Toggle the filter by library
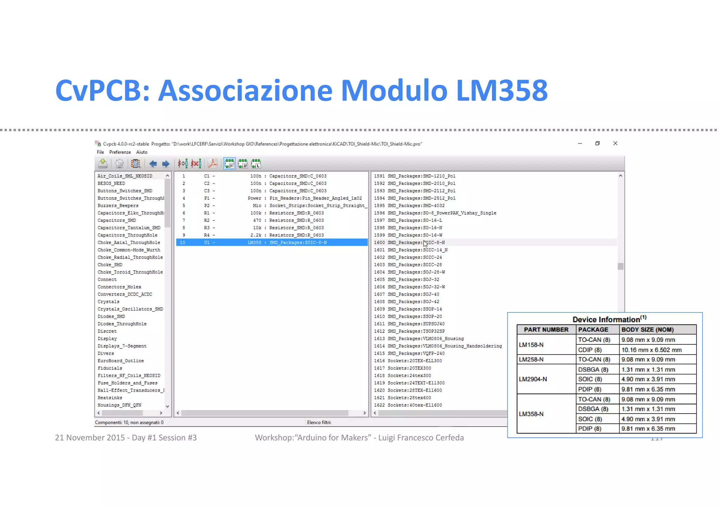The width and height of the screenshot is (719, 508). pos(256,164)
